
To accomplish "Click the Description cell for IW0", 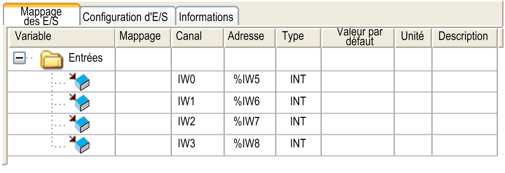I will [464, 80].
